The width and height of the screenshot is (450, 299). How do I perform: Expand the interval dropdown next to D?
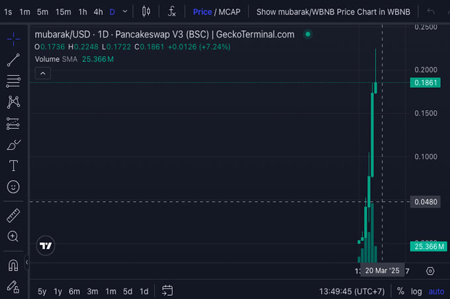tap(126, 12)
